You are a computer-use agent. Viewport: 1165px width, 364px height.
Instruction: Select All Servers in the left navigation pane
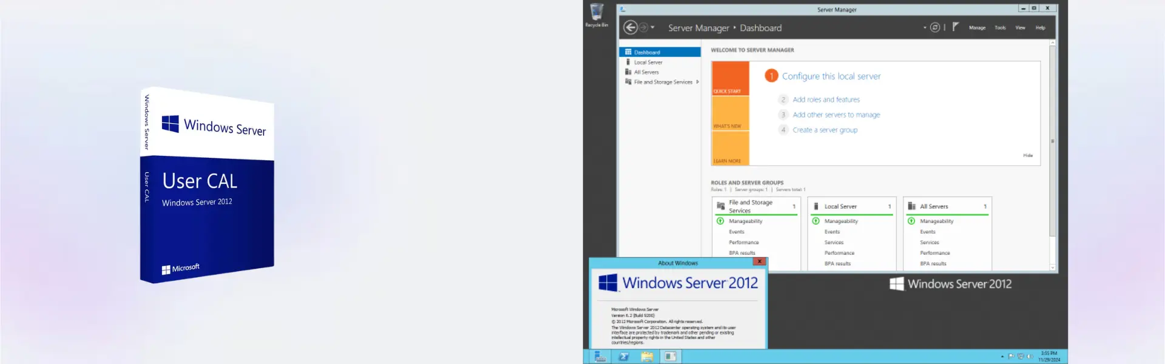point(660,72)
